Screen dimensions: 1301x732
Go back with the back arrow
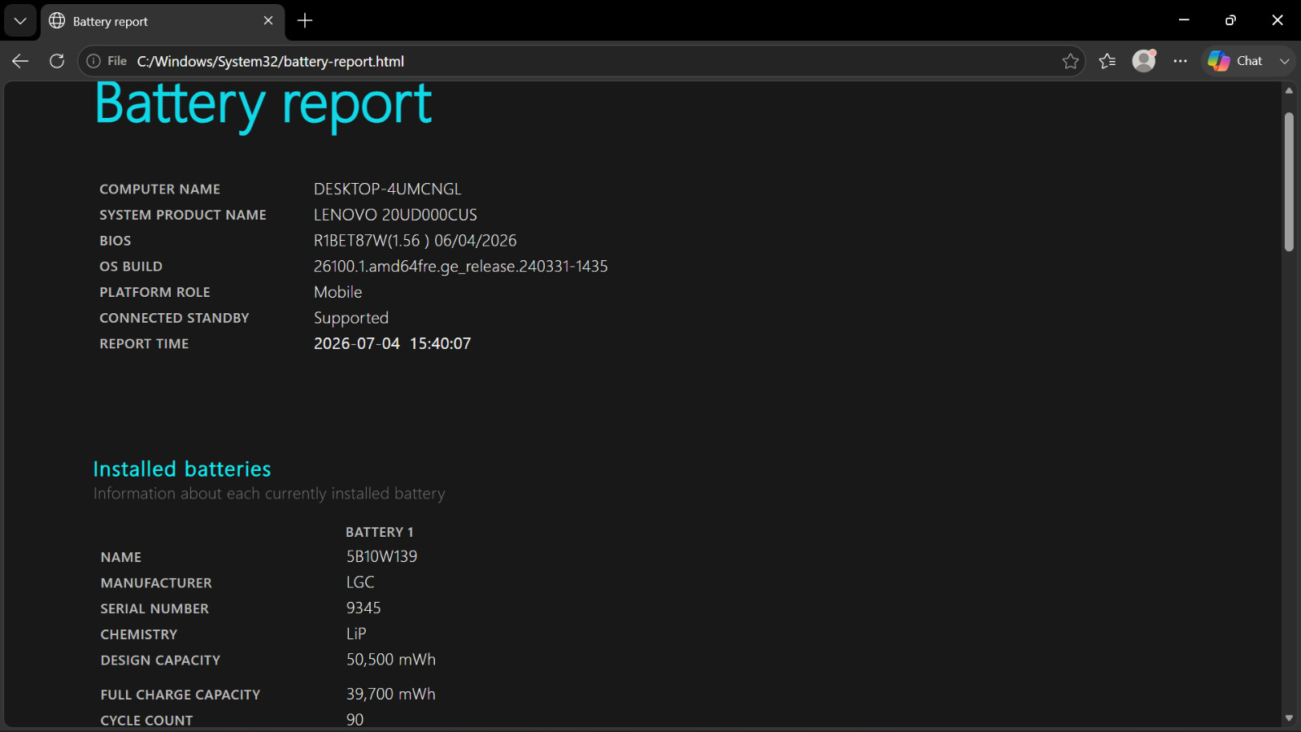[x=20, y=61]
